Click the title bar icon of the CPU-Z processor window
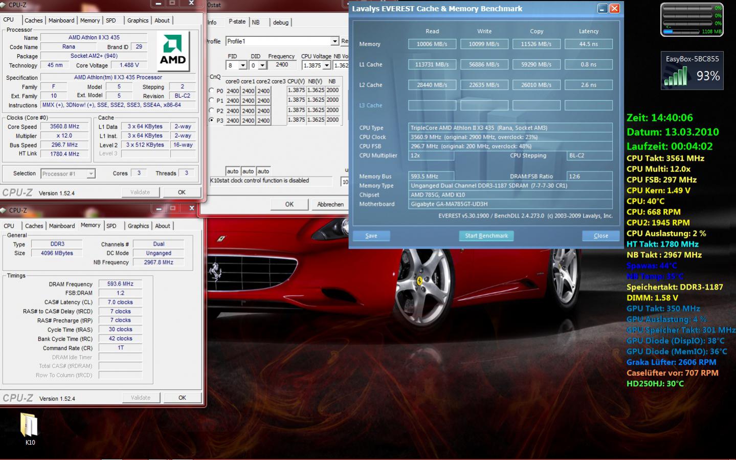The height and width of the screenshot is (460, 736). (4, 5)
